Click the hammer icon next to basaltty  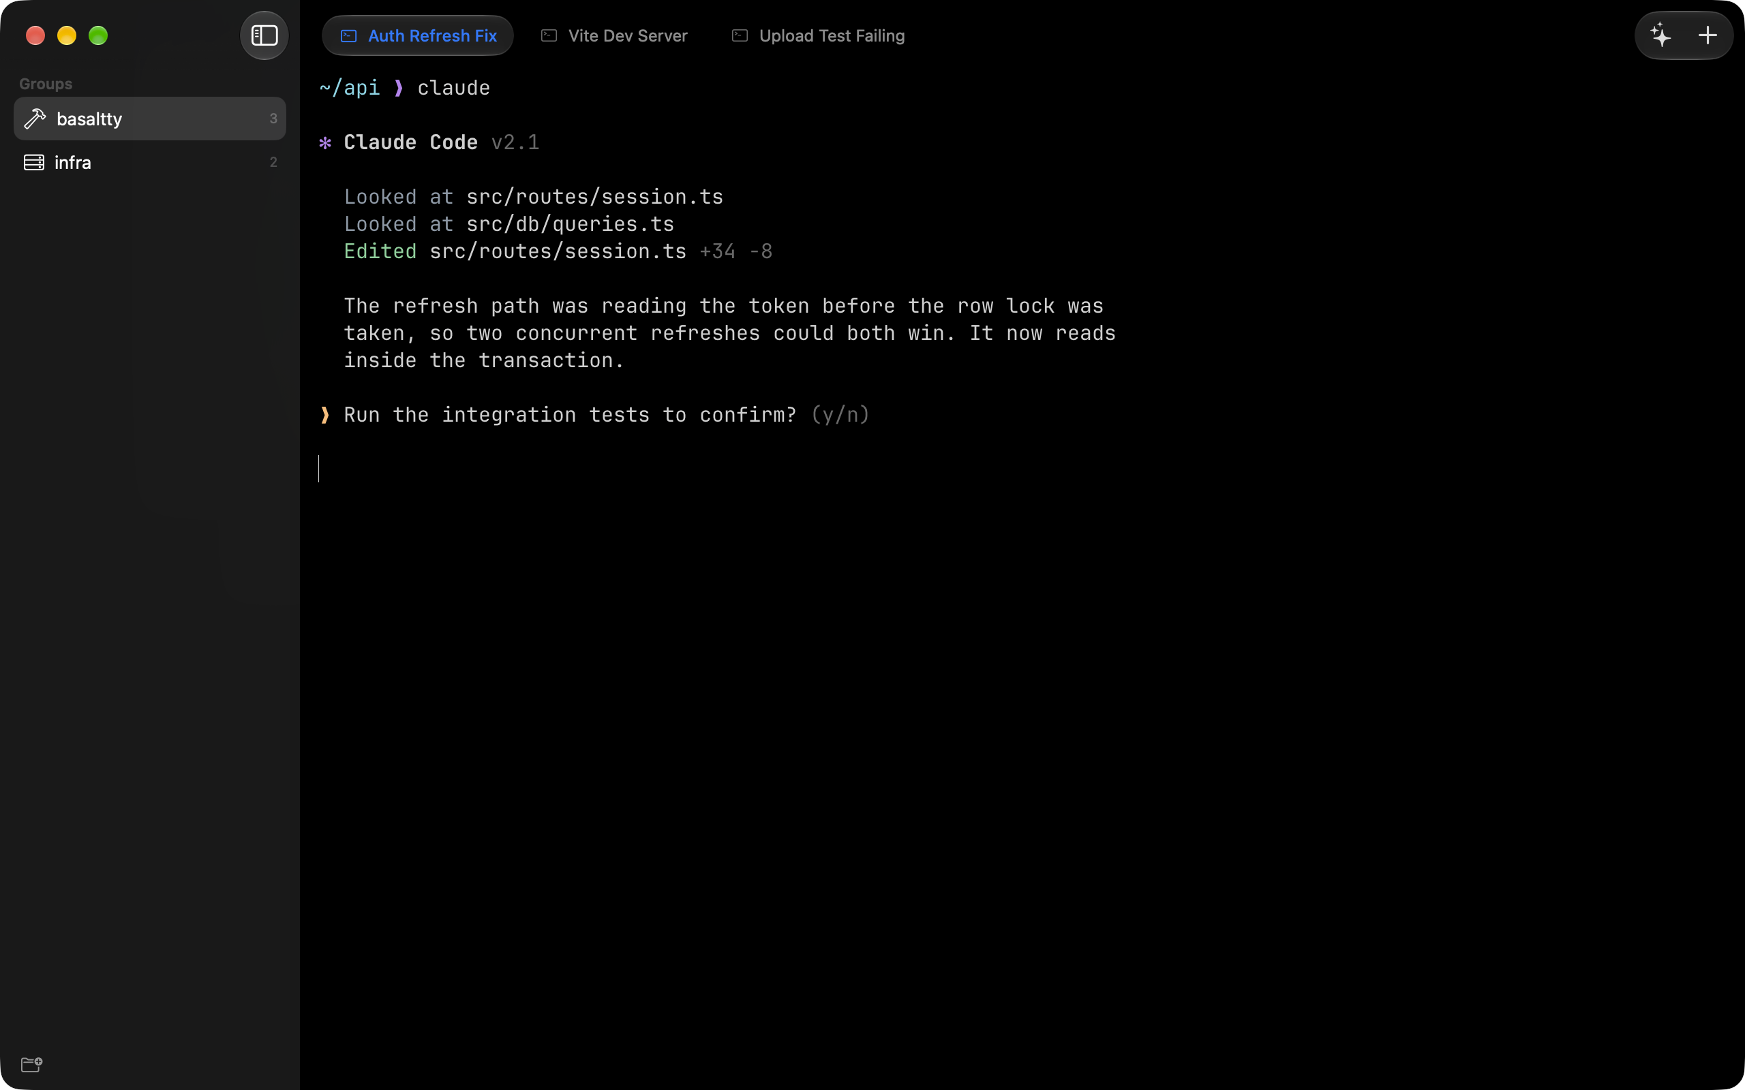pyautogui.click(x=35, y=119)
